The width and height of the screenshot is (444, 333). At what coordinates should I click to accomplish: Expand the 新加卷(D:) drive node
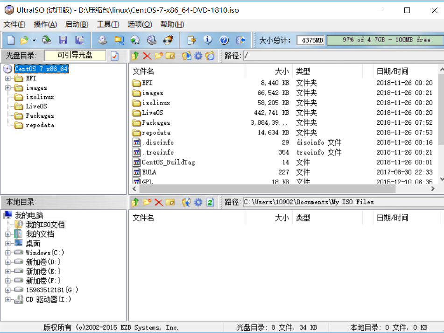point(8,262)
